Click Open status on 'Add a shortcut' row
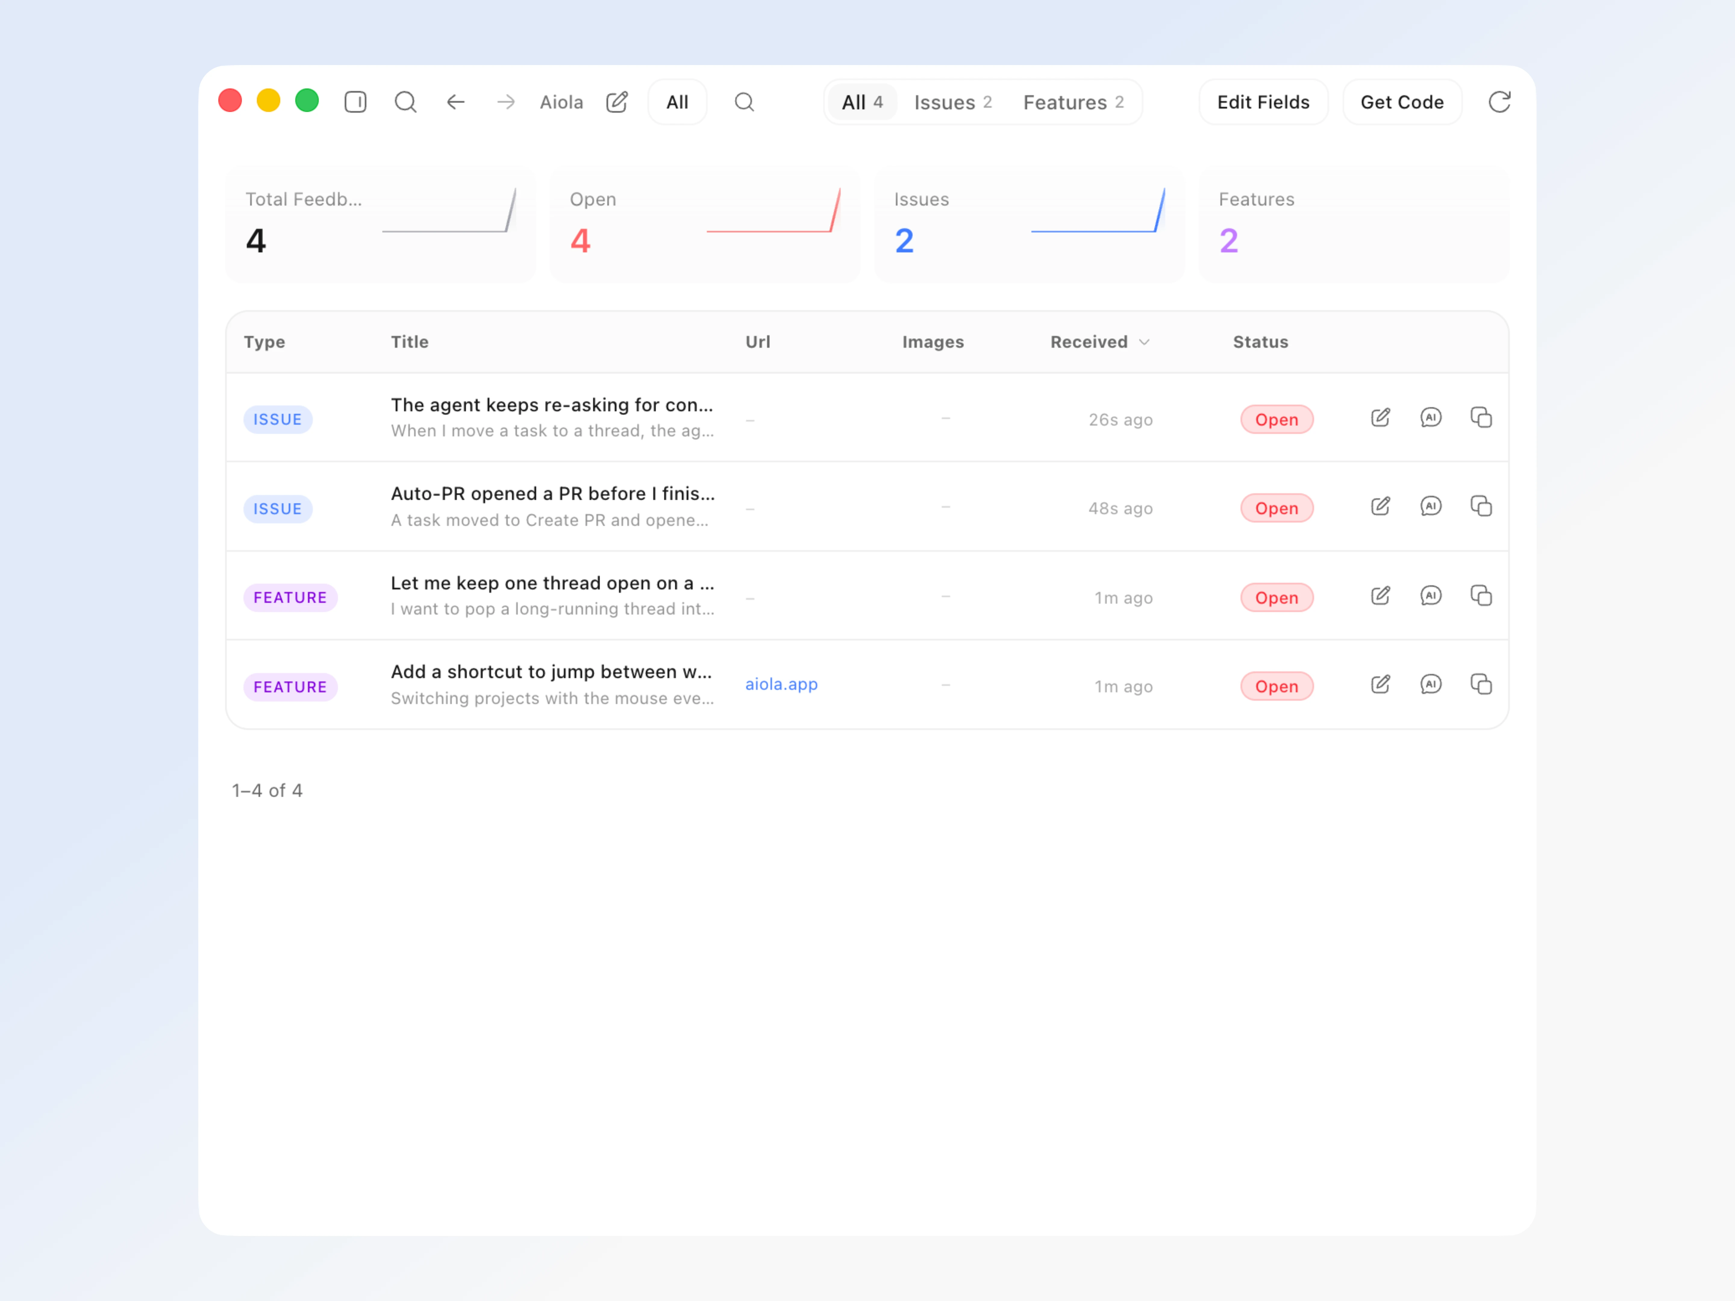The image size is (1735, 1301). 1277,686
